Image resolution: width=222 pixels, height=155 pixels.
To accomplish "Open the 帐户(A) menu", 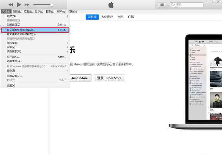I will tap(61, 11).
